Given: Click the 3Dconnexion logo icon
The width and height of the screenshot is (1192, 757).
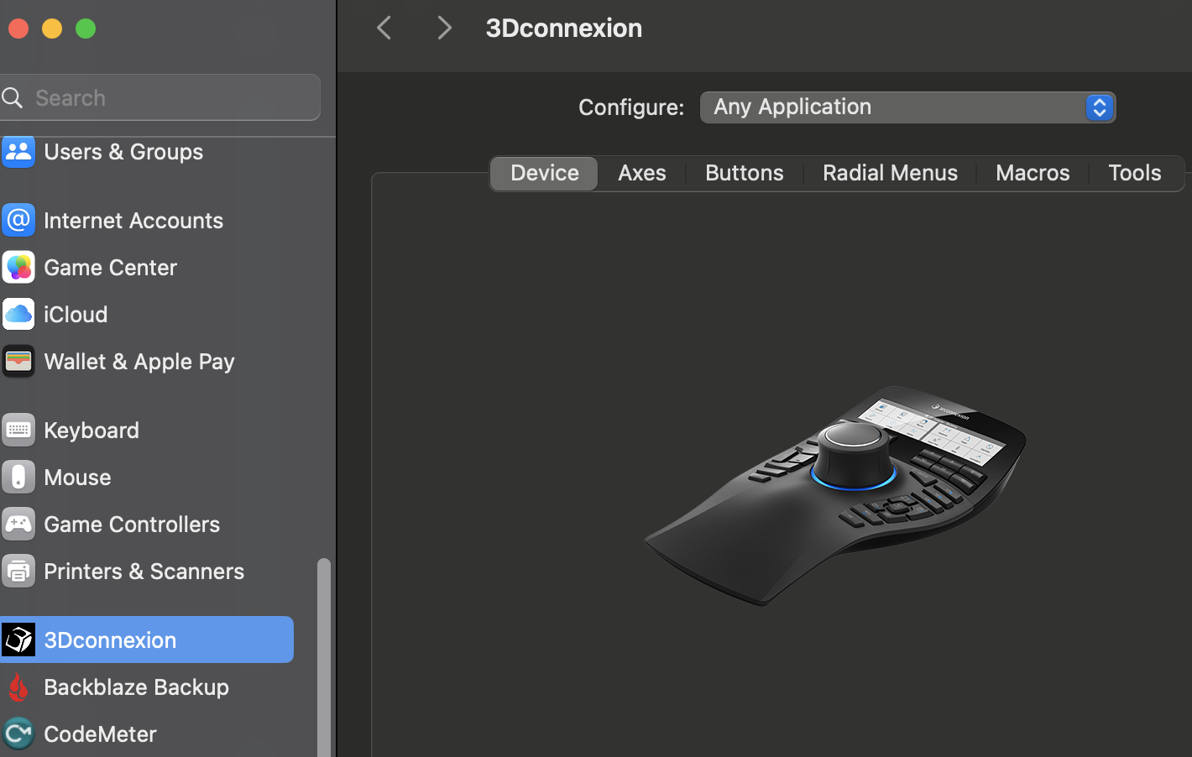Looking at the screenshot, I should (18, 640).
